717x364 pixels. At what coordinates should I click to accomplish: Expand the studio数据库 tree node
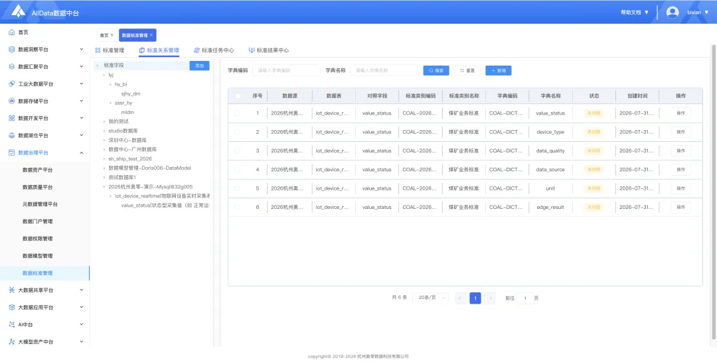coord(104,131)
